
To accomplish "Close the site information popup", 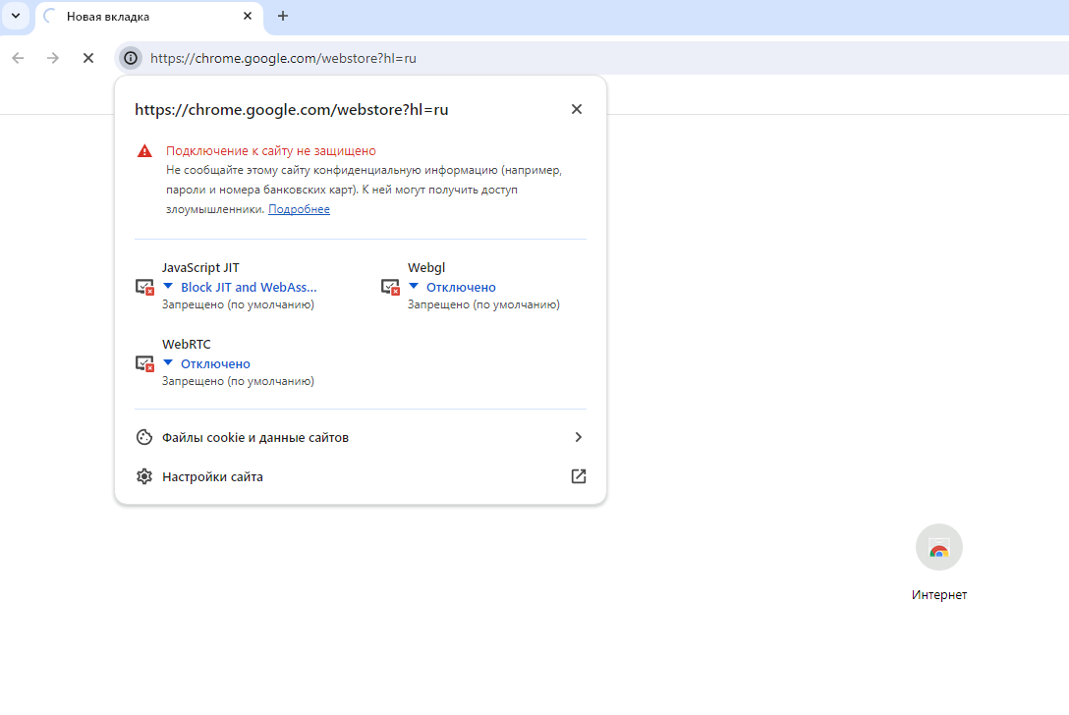I will click(577, 109).
